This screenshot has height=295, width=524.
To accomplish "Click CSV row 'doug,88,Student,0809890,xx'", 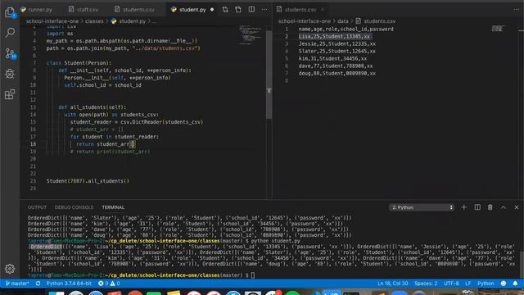I will pyautogui.click(x=337, y=73).
